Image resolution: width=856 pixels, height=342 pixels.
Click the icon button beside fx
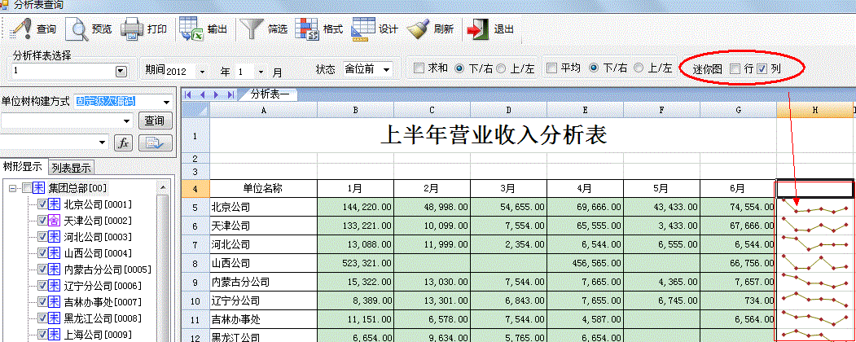156,143
